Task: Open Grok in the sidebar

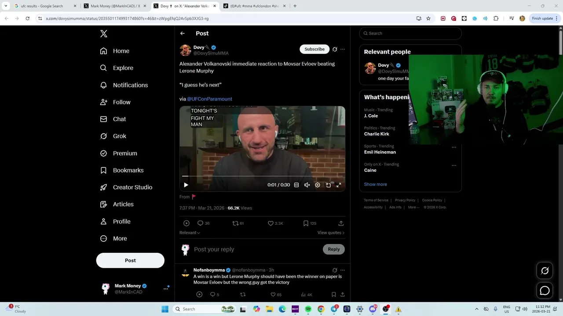Action: coord(113,136)
